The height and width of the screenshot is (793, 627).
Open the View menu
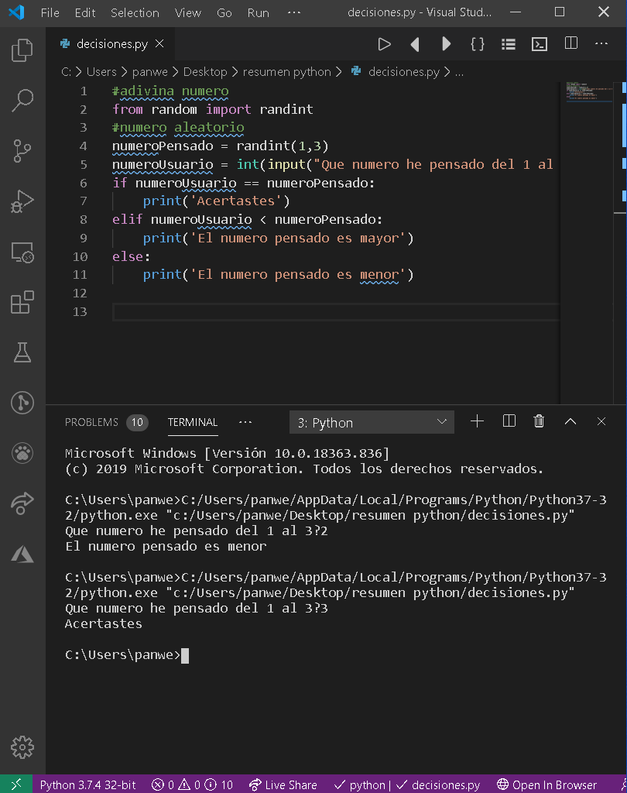[187, 12]
